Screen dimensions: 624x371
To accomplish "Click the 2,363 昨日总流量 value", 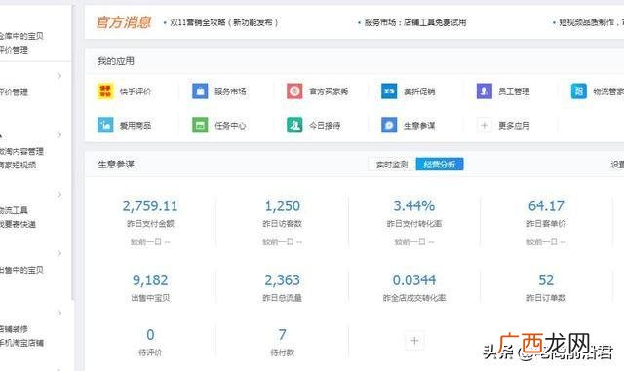I will pos(282,280).
